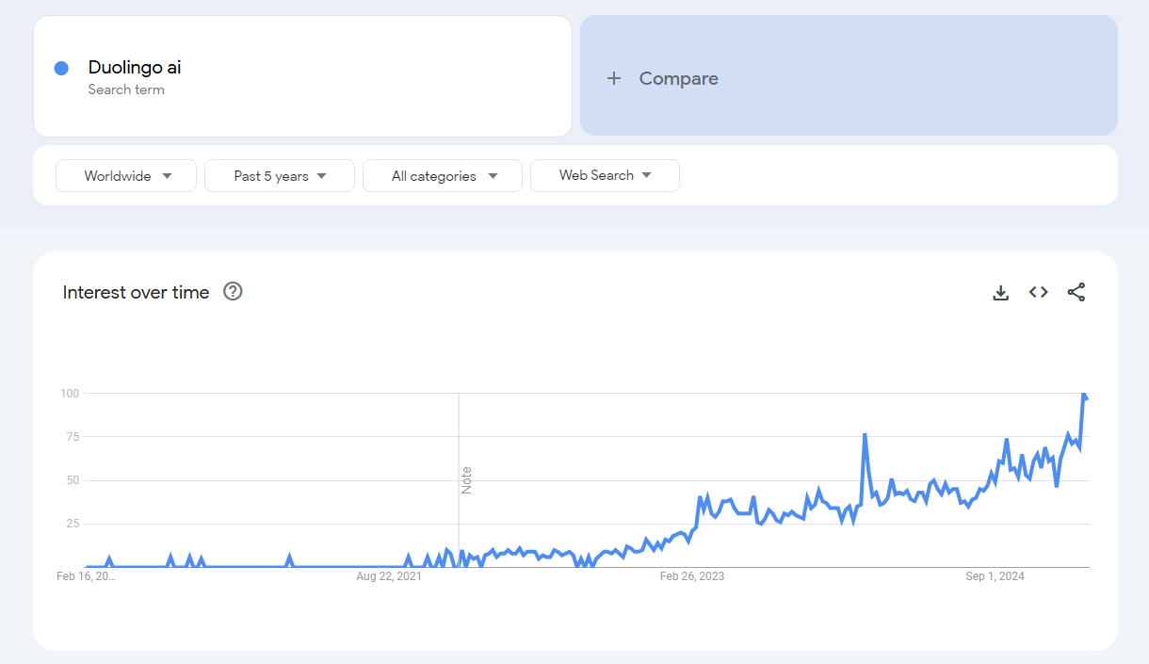Open the Past 5 years time dropdown
Viewport: 1149px width, 664px height.
click(x=280, y=175)
